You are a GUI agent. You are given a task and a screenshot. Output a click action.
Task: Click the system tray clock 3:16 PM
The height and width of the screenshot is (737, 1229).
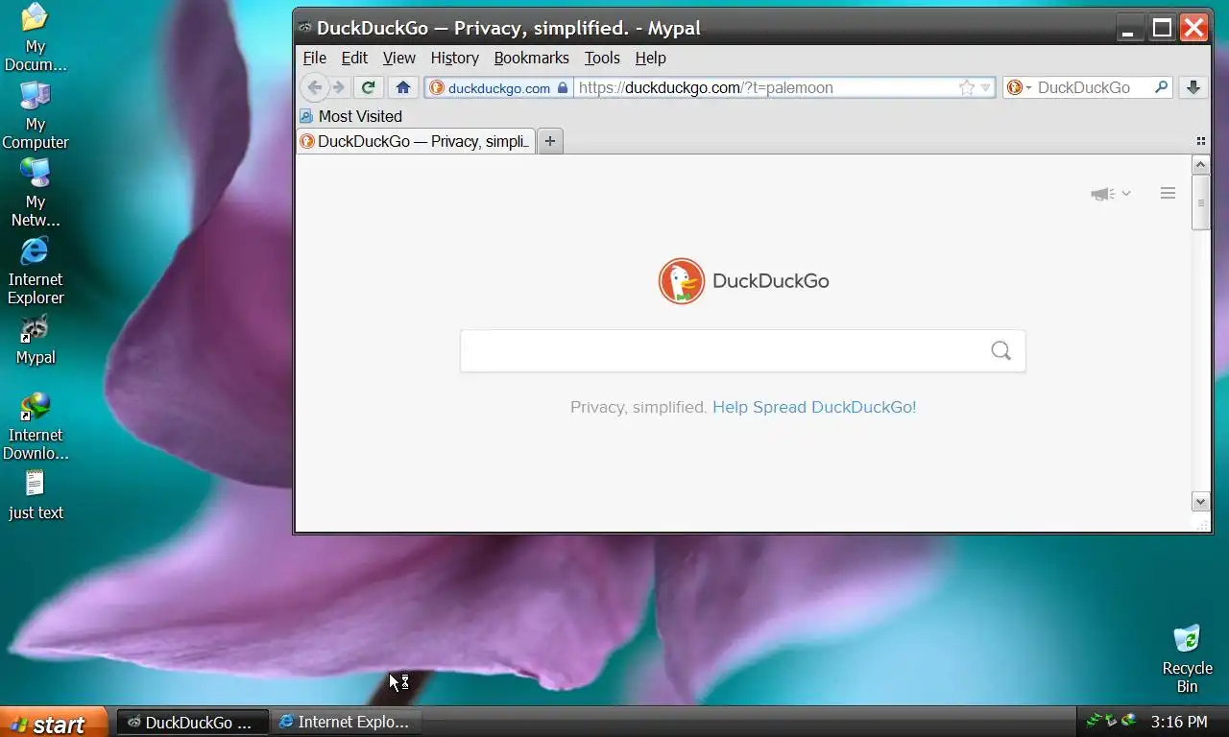tap(1179, 722)
